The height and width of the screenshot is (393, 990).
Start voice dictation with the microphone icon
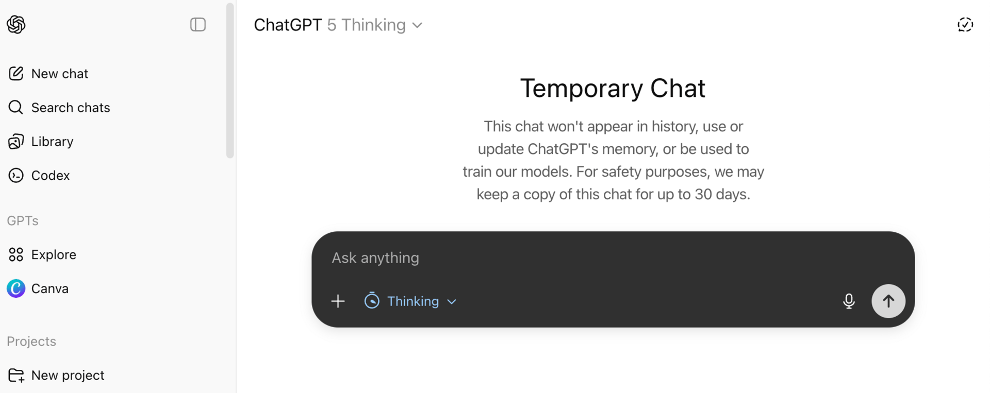(x=849, y=301)
